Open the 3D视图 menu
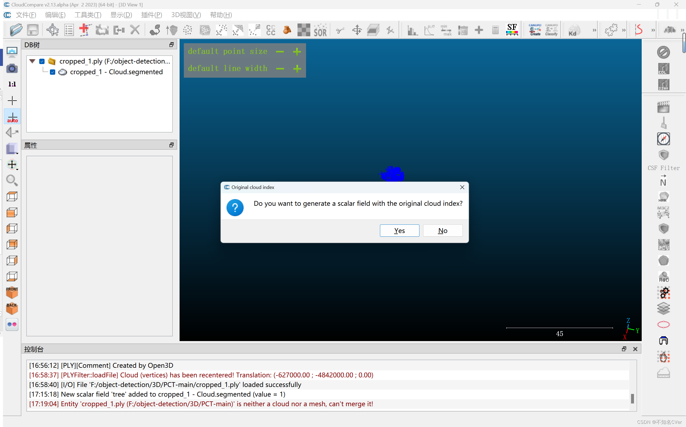This screenshot has height=427, width=686. coord(185,15)
